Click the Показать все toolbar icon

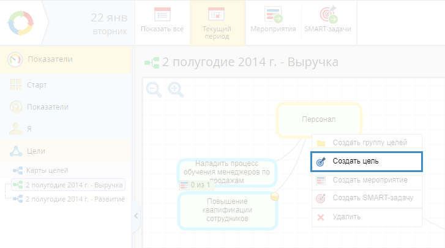tap(162, 22)
